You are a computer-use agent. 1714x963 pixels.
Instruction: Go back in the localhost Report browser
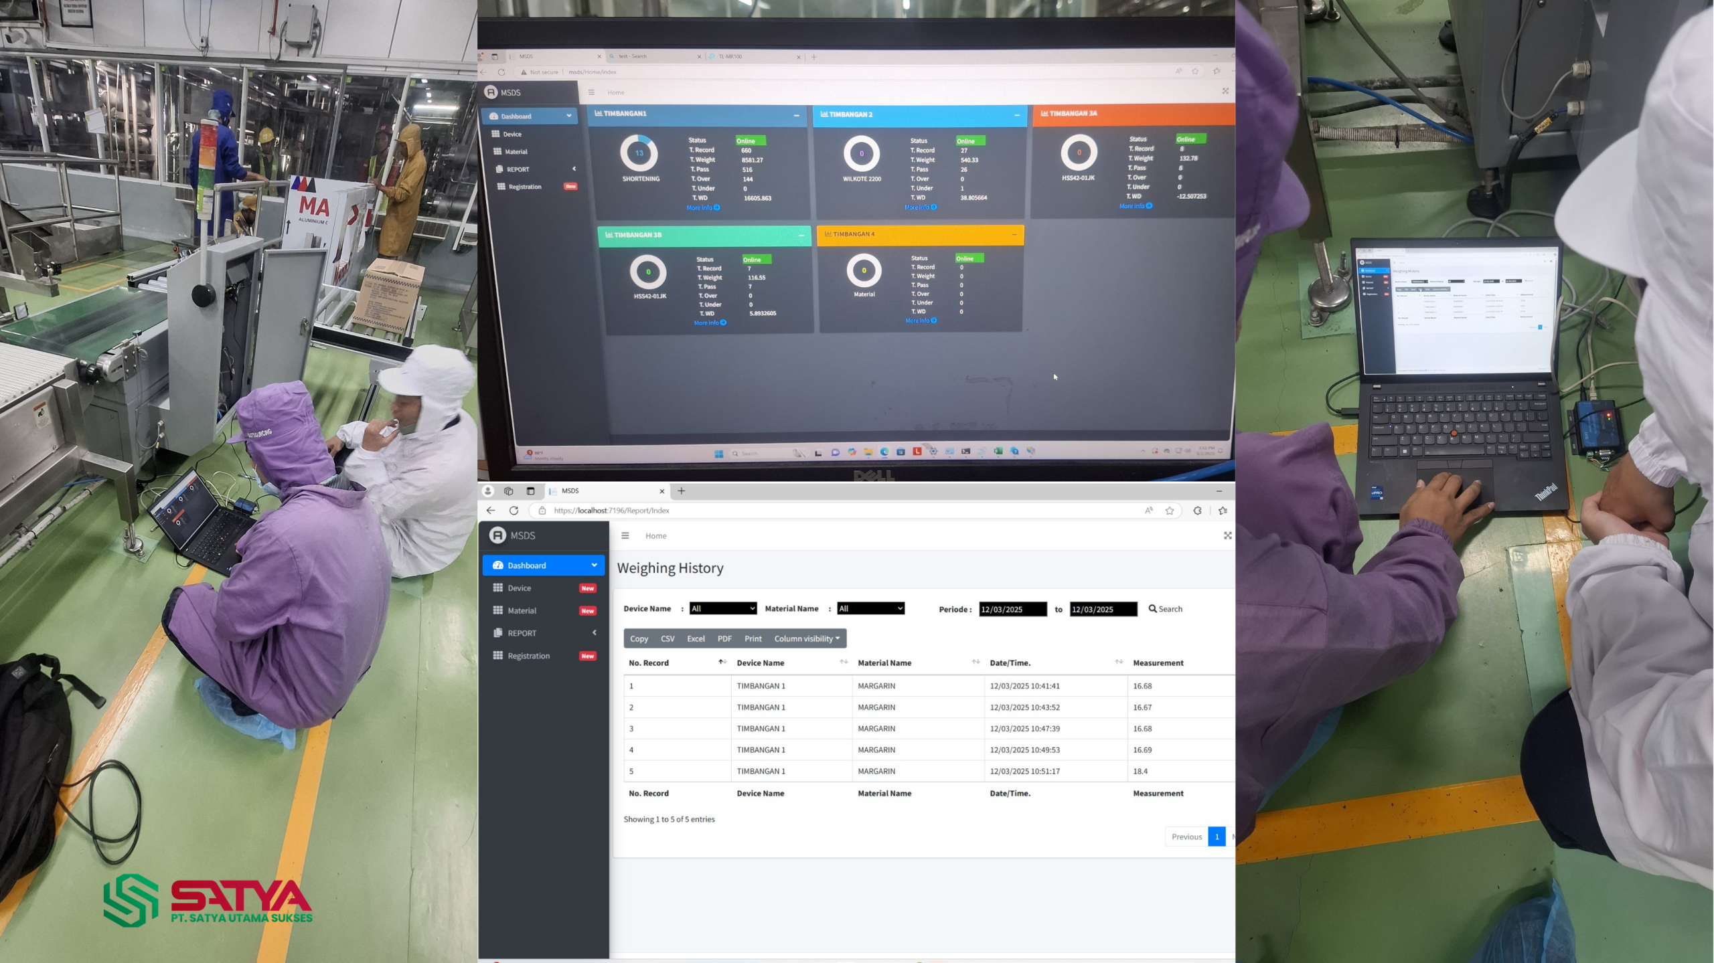491,510
